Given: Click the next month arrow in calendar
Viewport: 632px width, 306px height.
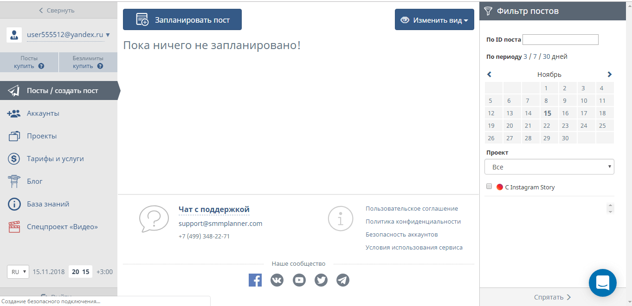Looking at the screenshot, I should 609,75.
